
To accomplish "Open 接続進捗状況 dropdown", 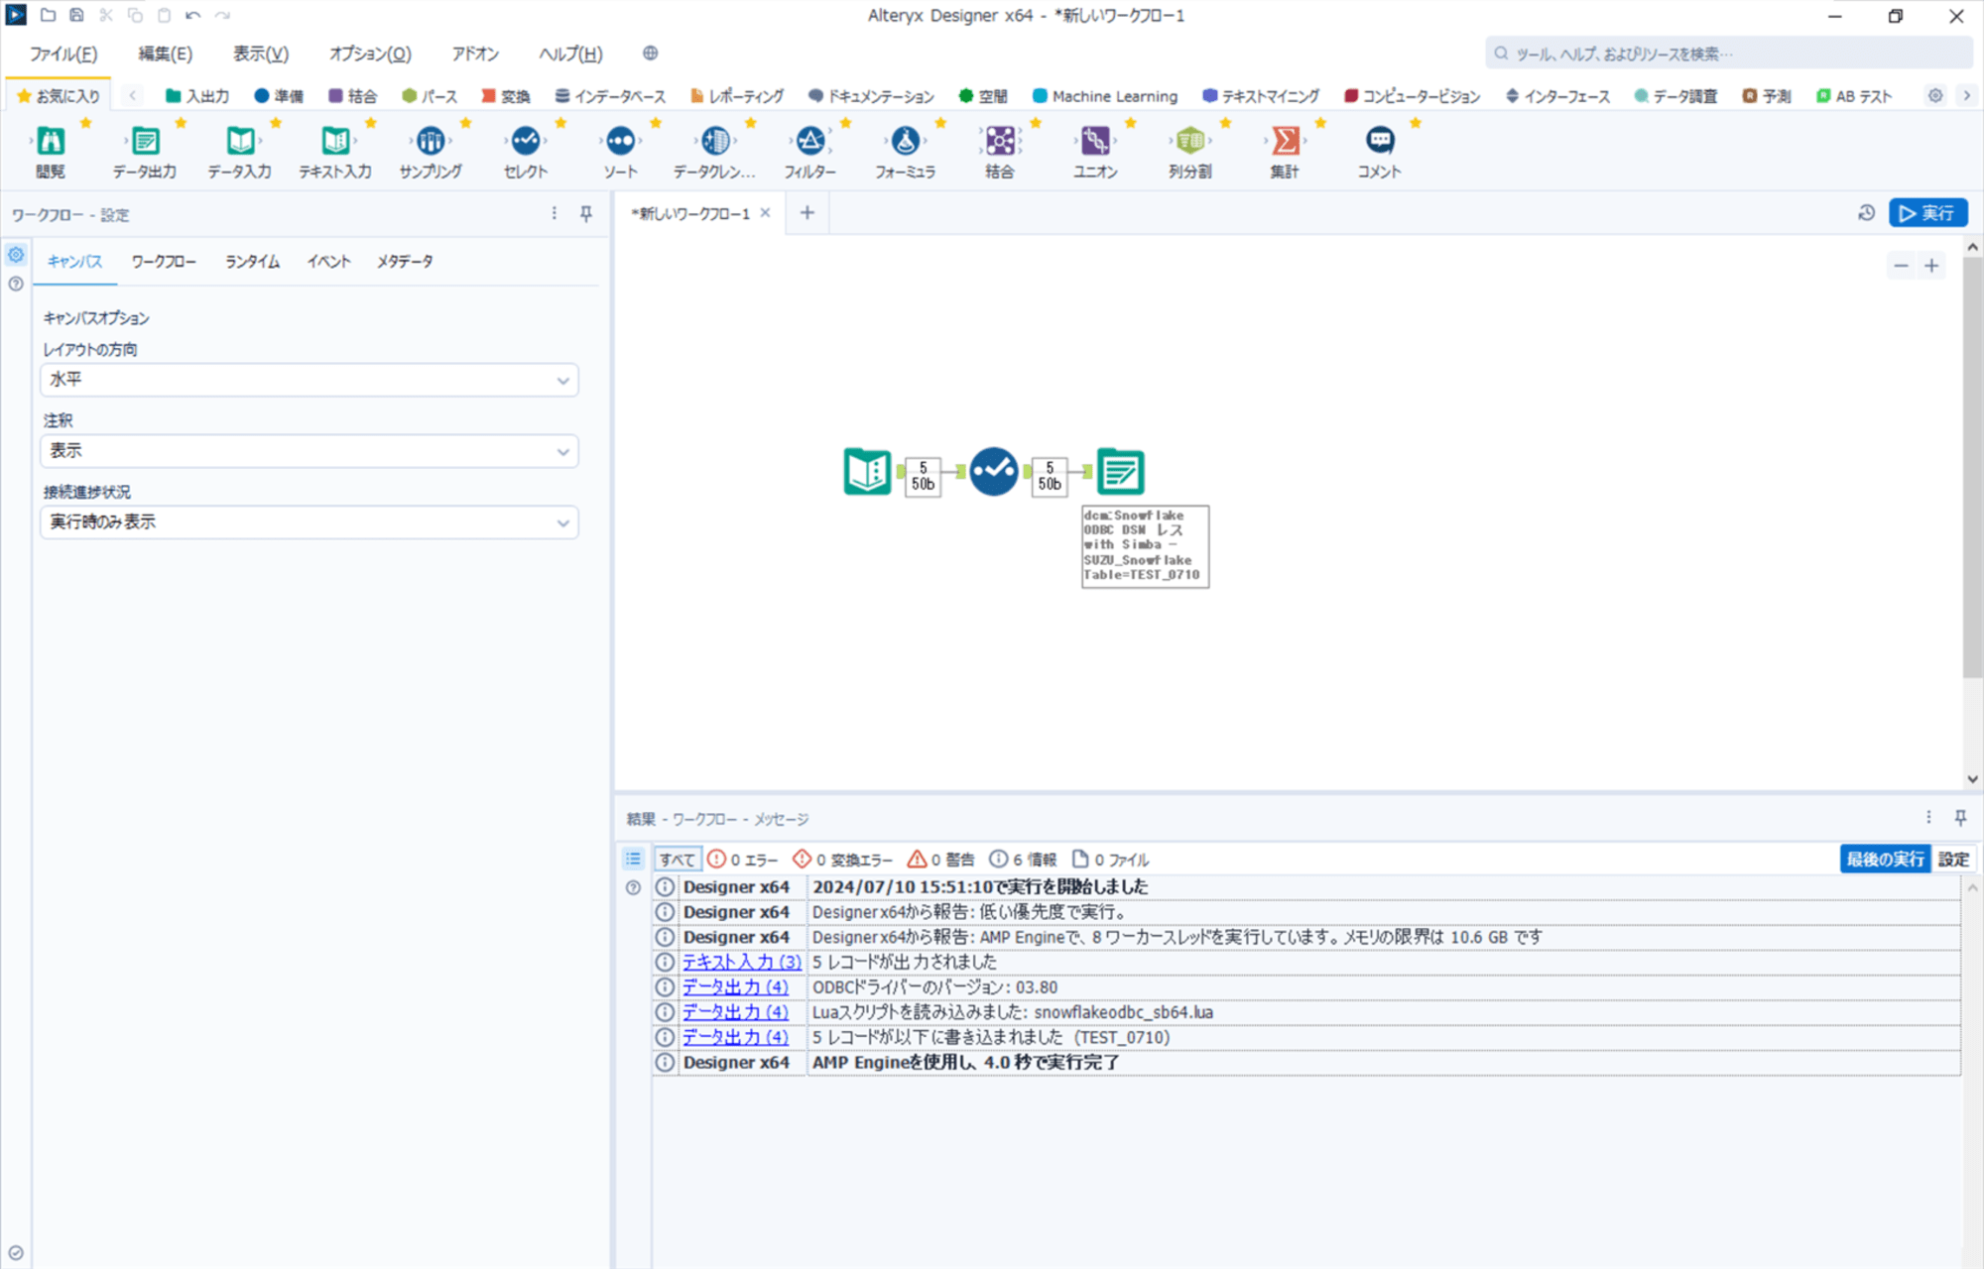I will point(310,522).
